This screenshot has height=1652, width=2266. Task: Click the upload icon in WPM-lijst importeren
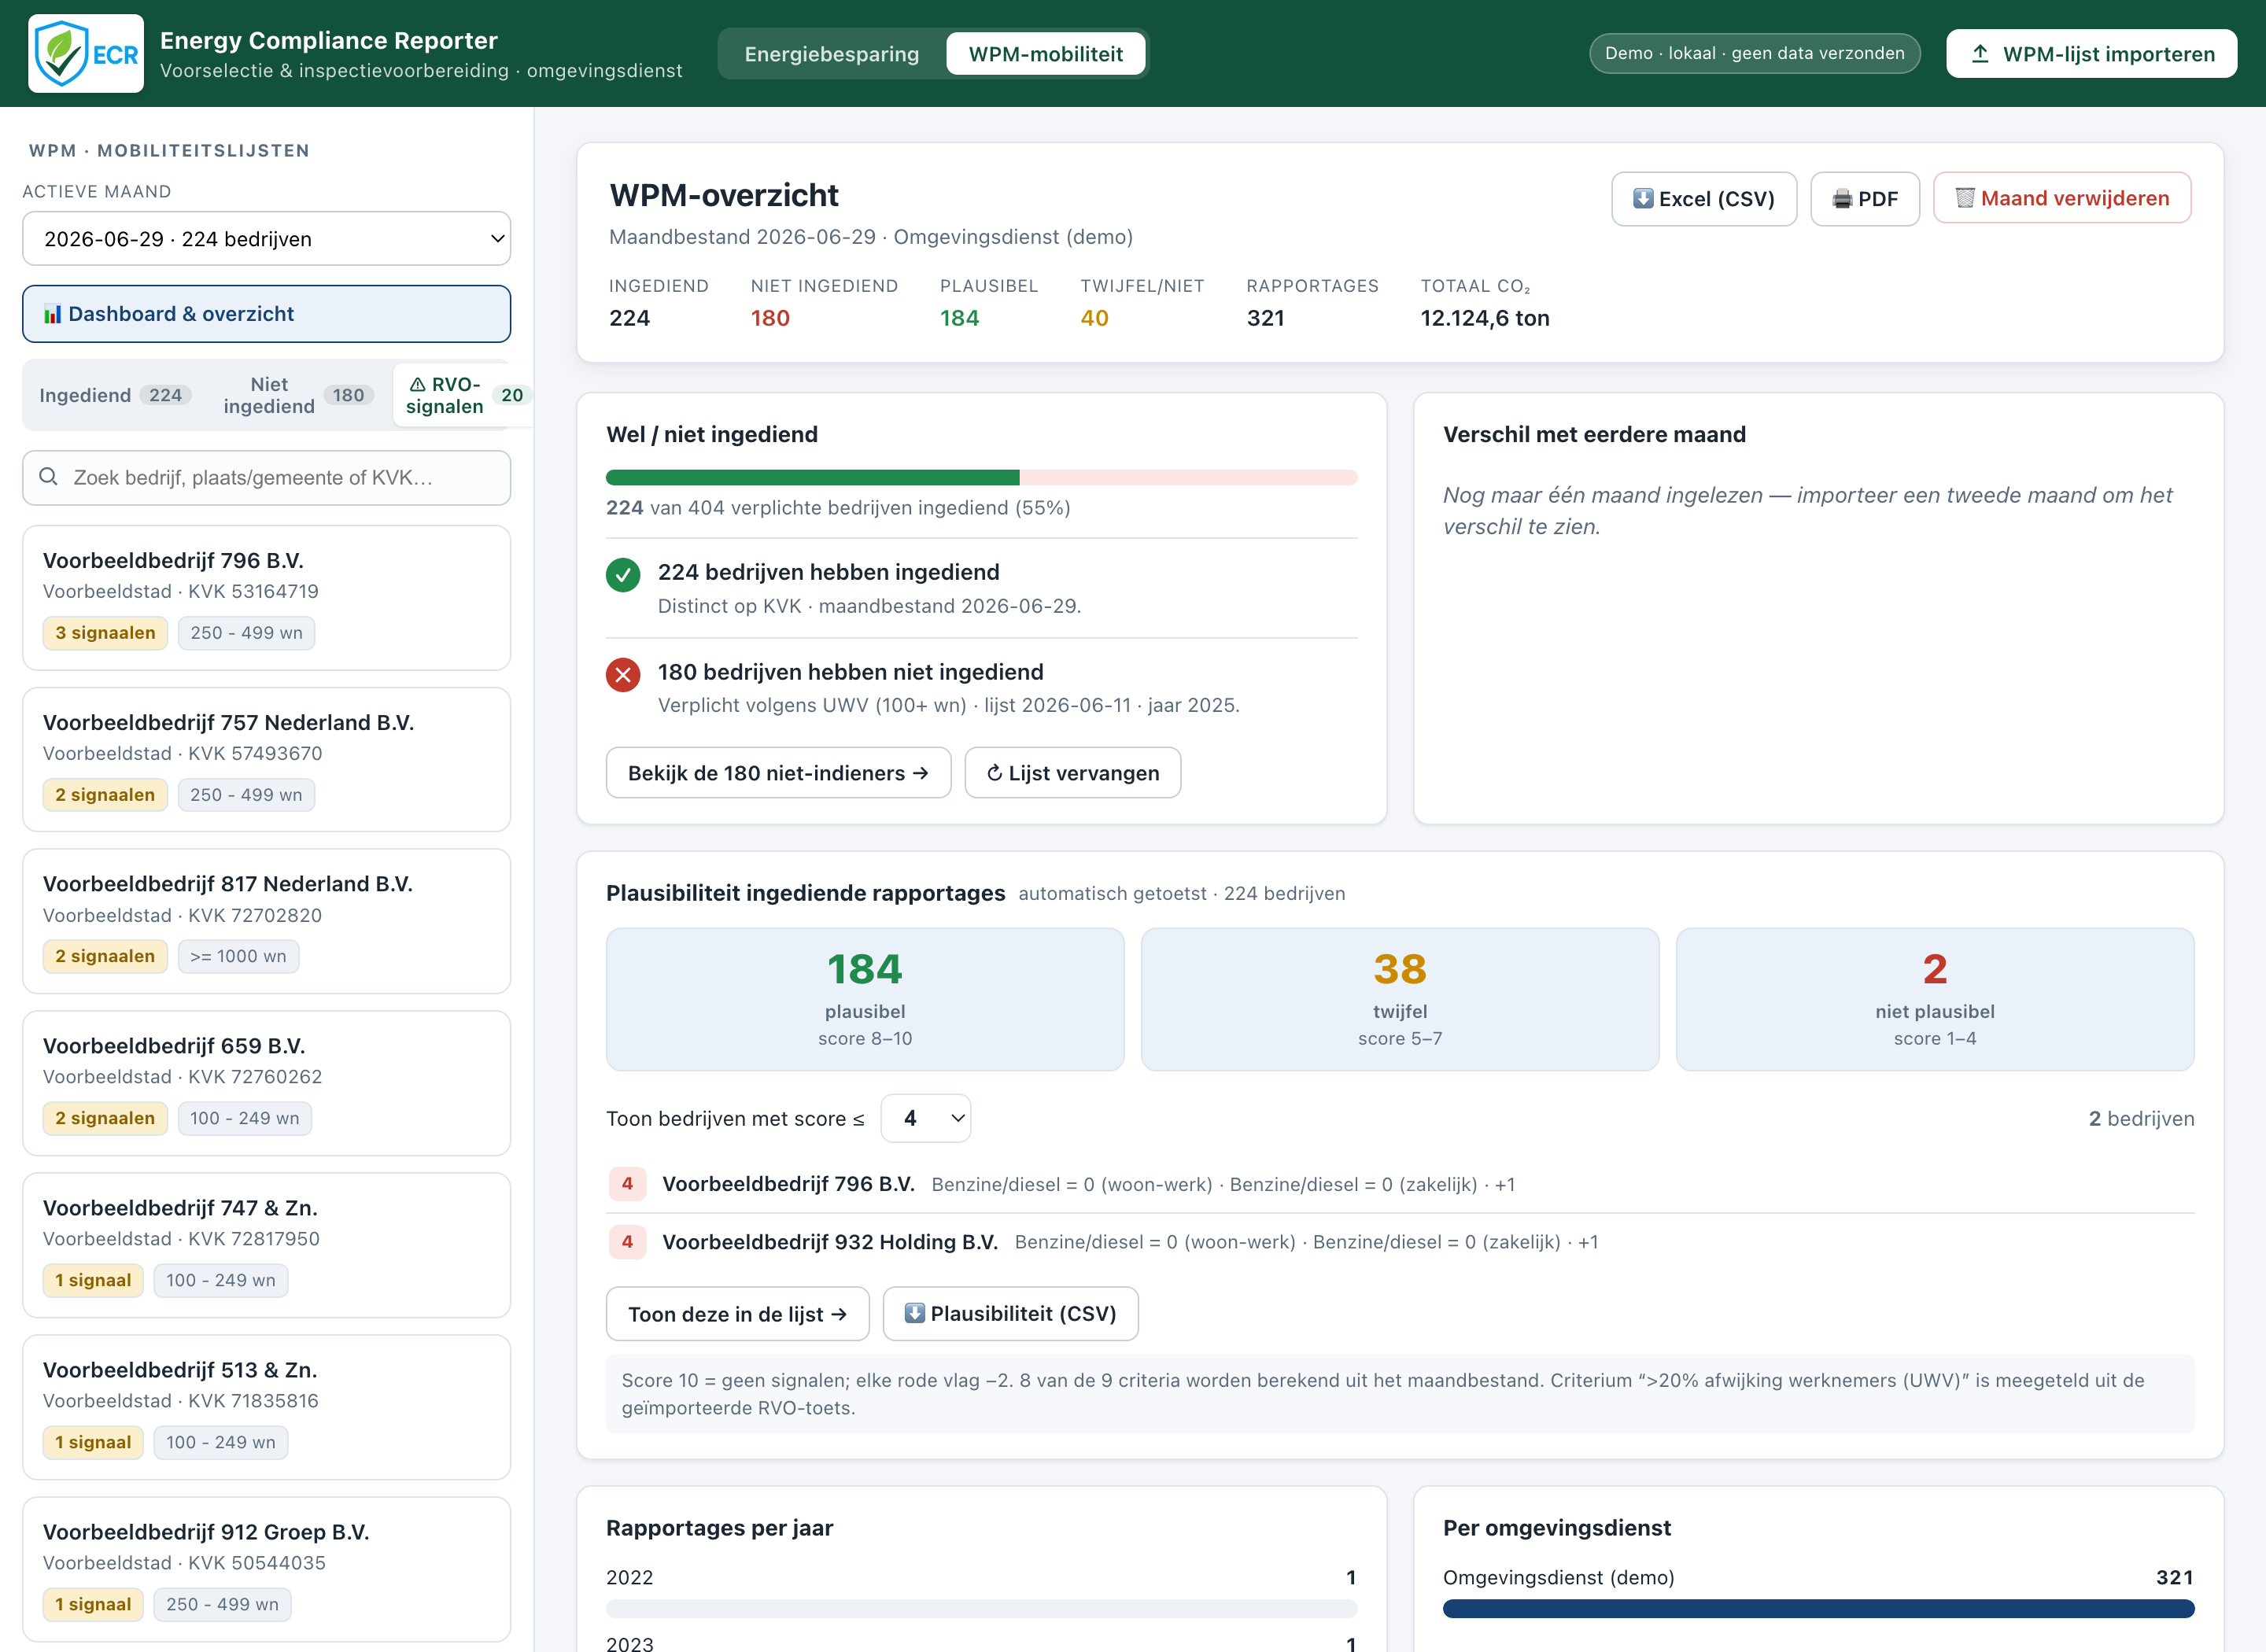(1980, 54)
